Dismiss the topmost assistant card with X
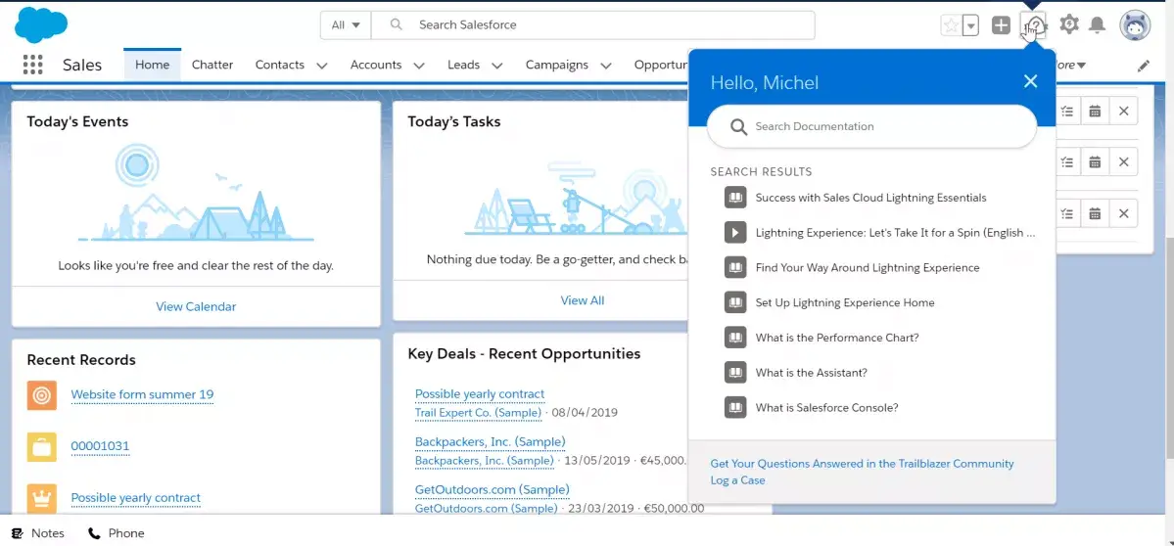 coord(1124,111)
